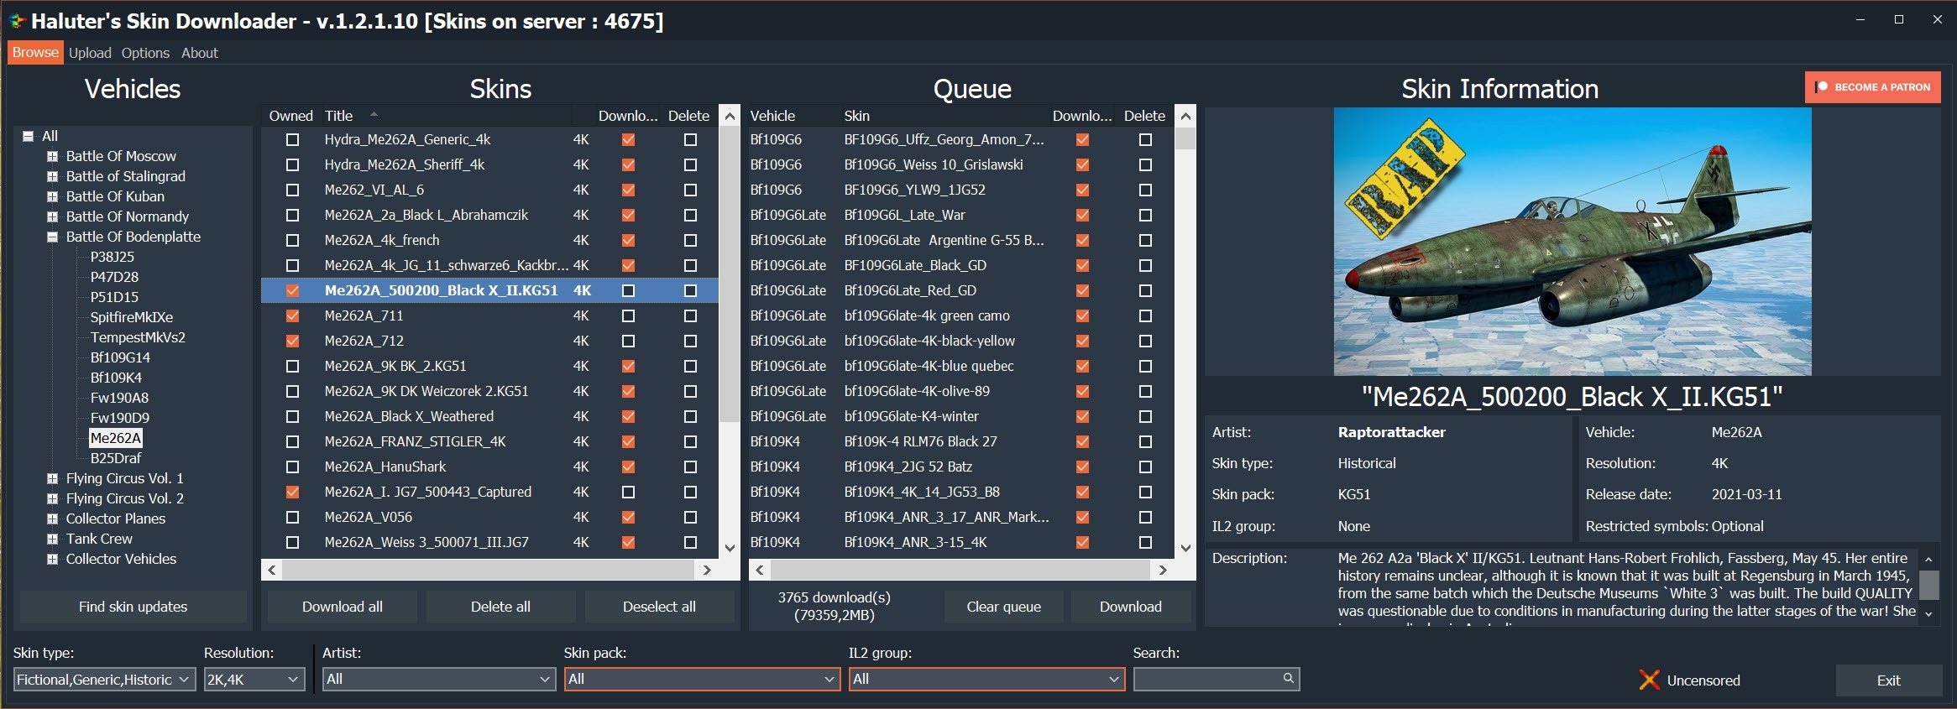The height and width of the screenshot is (709, 1957).
Task: Select B25Draf in vehicle tree
Action: click(116, 458)
